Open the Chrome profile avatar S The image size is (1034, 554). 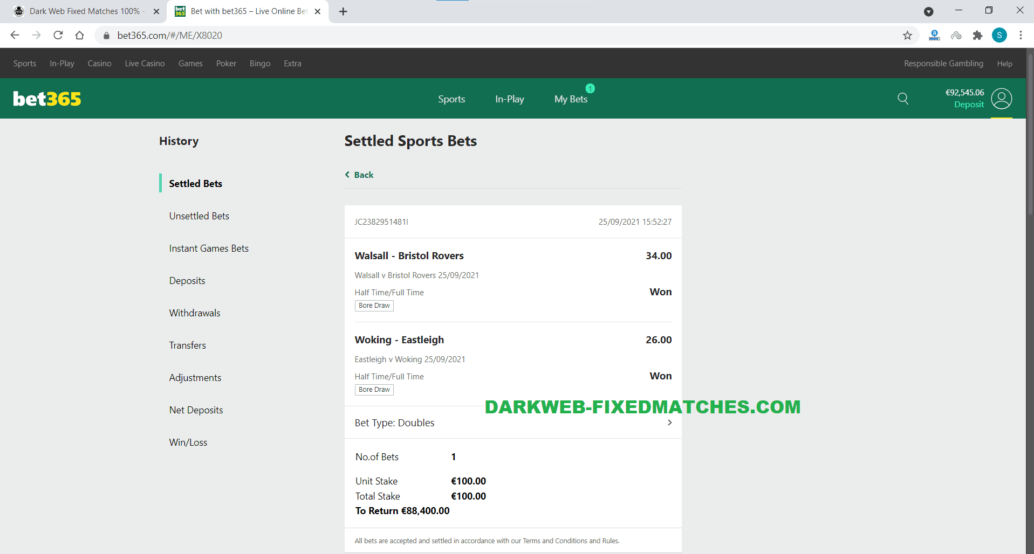pos(999,35)
